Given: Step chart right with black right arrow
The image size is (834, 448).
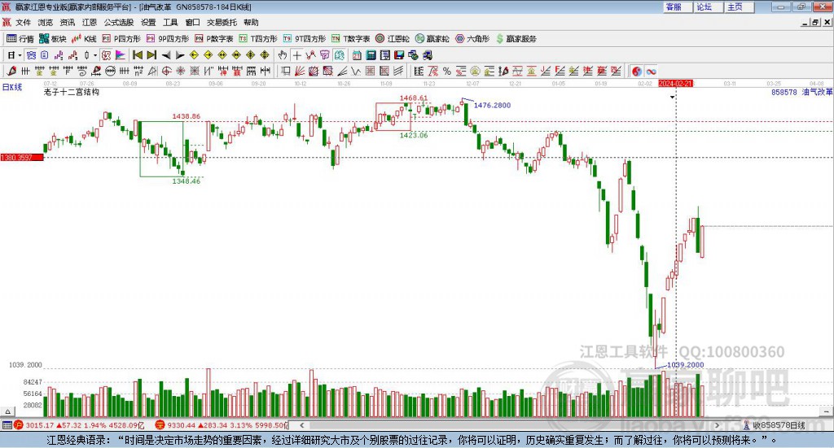Looking at the screenshot, I should click(180, 55).
